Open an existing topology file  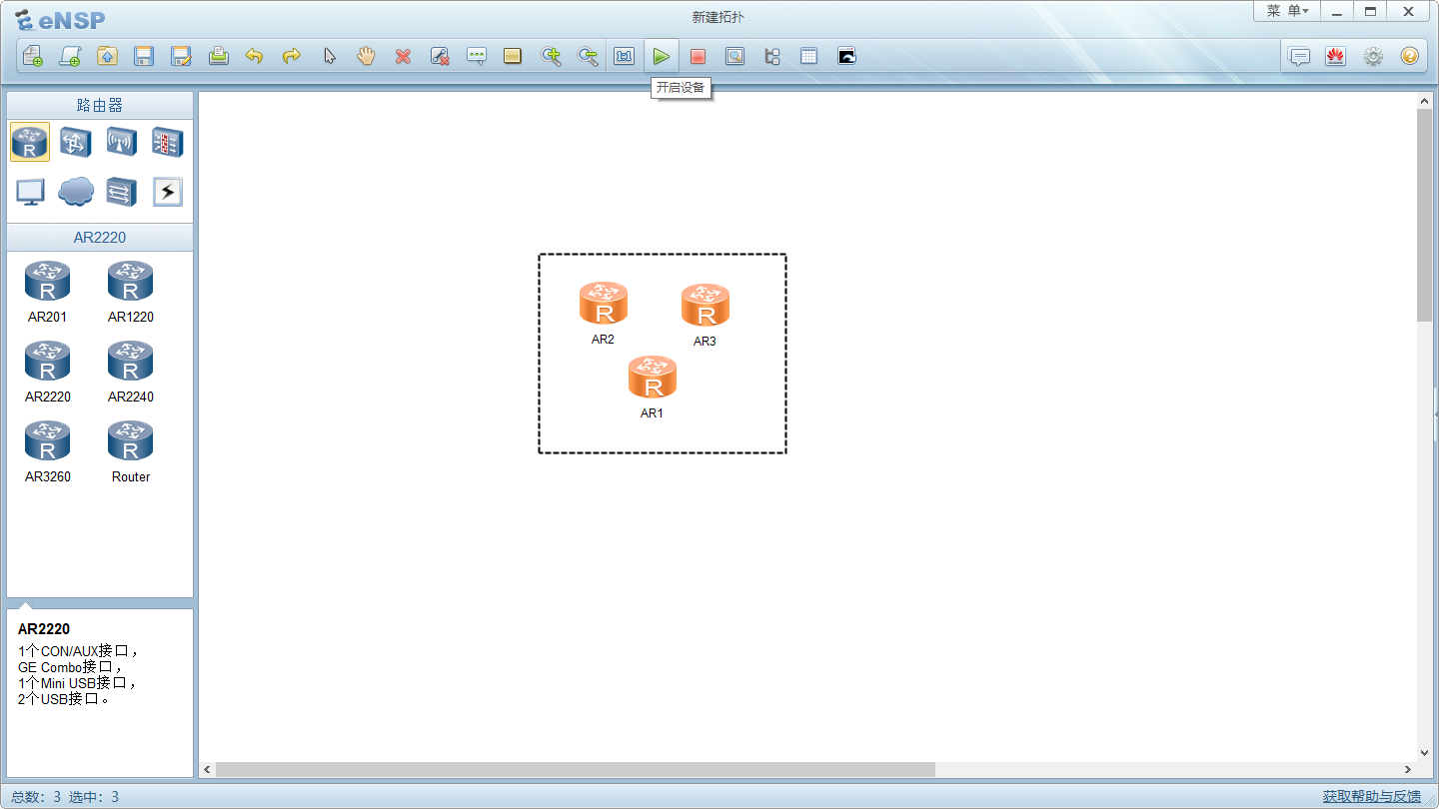pyautogui.click(x=107, y=56)
